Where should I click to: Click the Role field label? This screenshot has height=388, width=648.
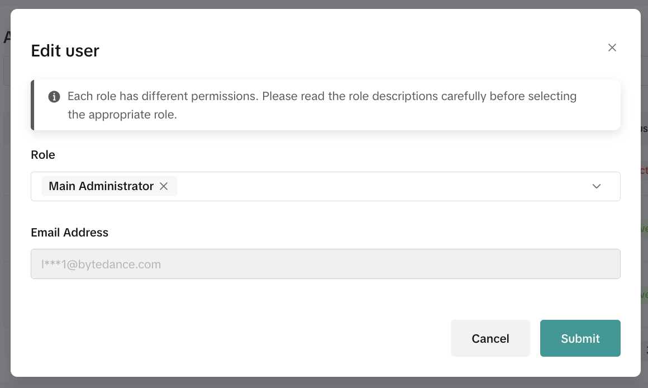pos(43,155)
